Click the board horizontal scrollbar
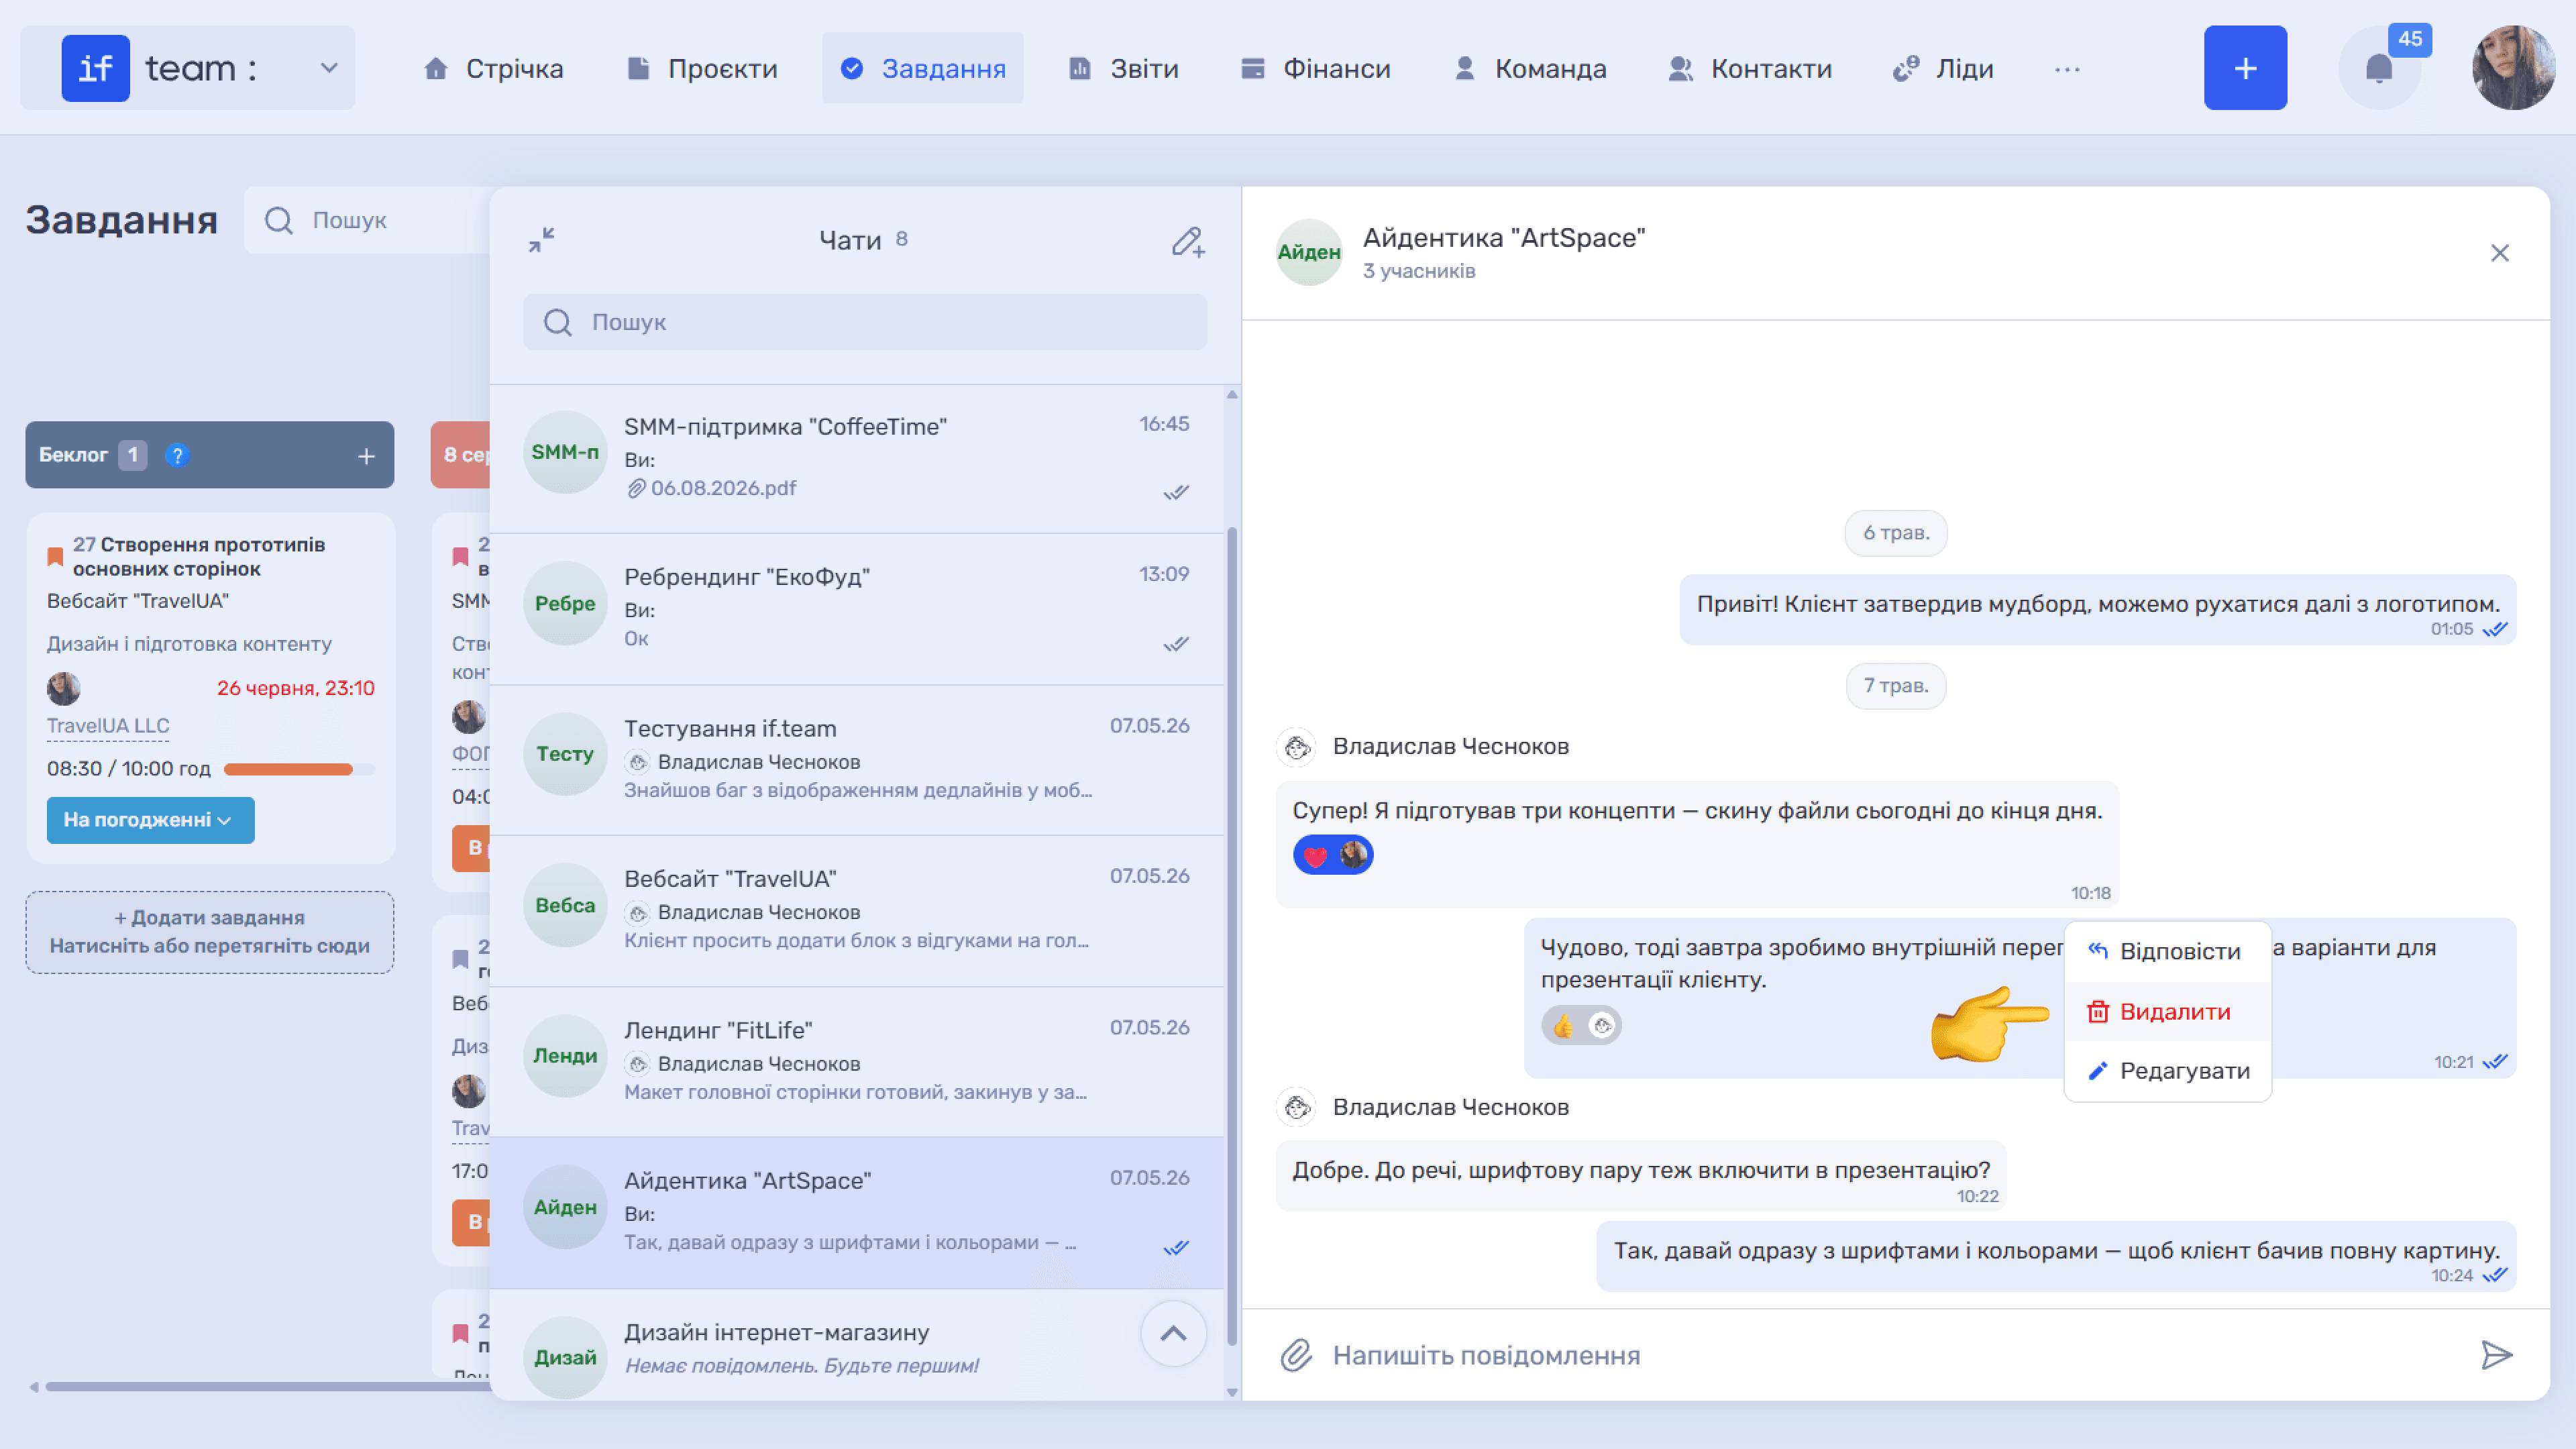This screenshot has height=1449, width=2576. point(267,1386)
